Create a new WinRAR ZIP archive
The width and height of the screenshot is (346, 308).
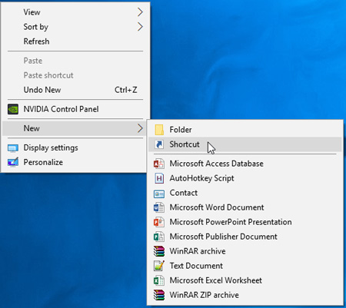tap(245, 295)
